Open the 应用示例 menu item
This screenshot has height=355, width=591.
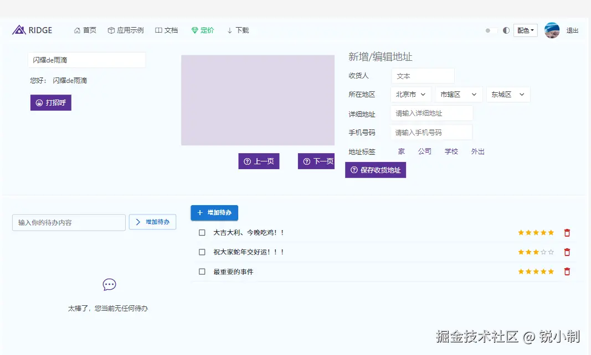[x=126, y=30]
